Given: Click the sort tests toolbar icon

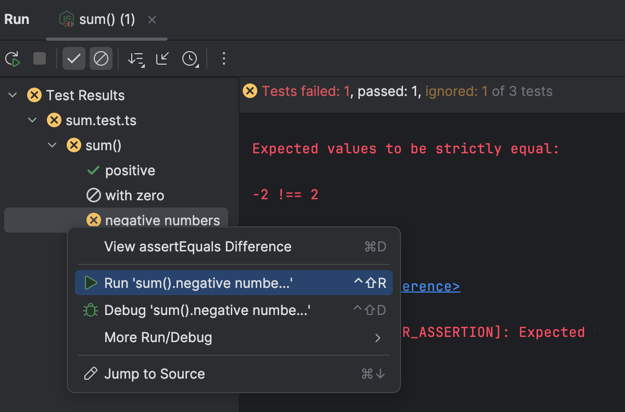Looking at the screenshot, I should (135, 58).
